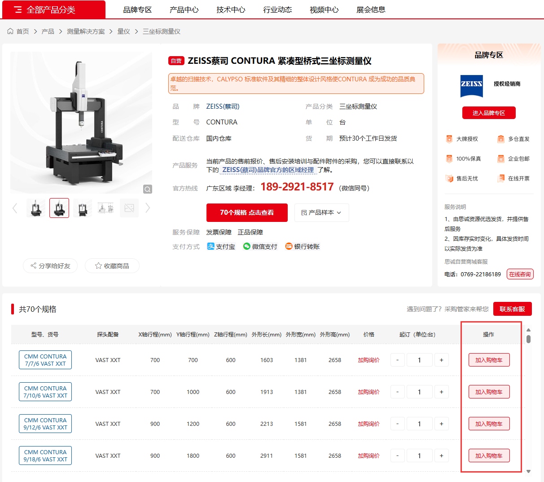Viewport: 544px width, 482px height.
Task: Show previous thumbnails with left arrow
Action: coord(15,208)
